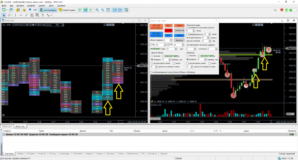Image resolution: width=298 pixels, height=160 pixels.
Task: Click the Новый ордер button
Action: click(67, 10)
